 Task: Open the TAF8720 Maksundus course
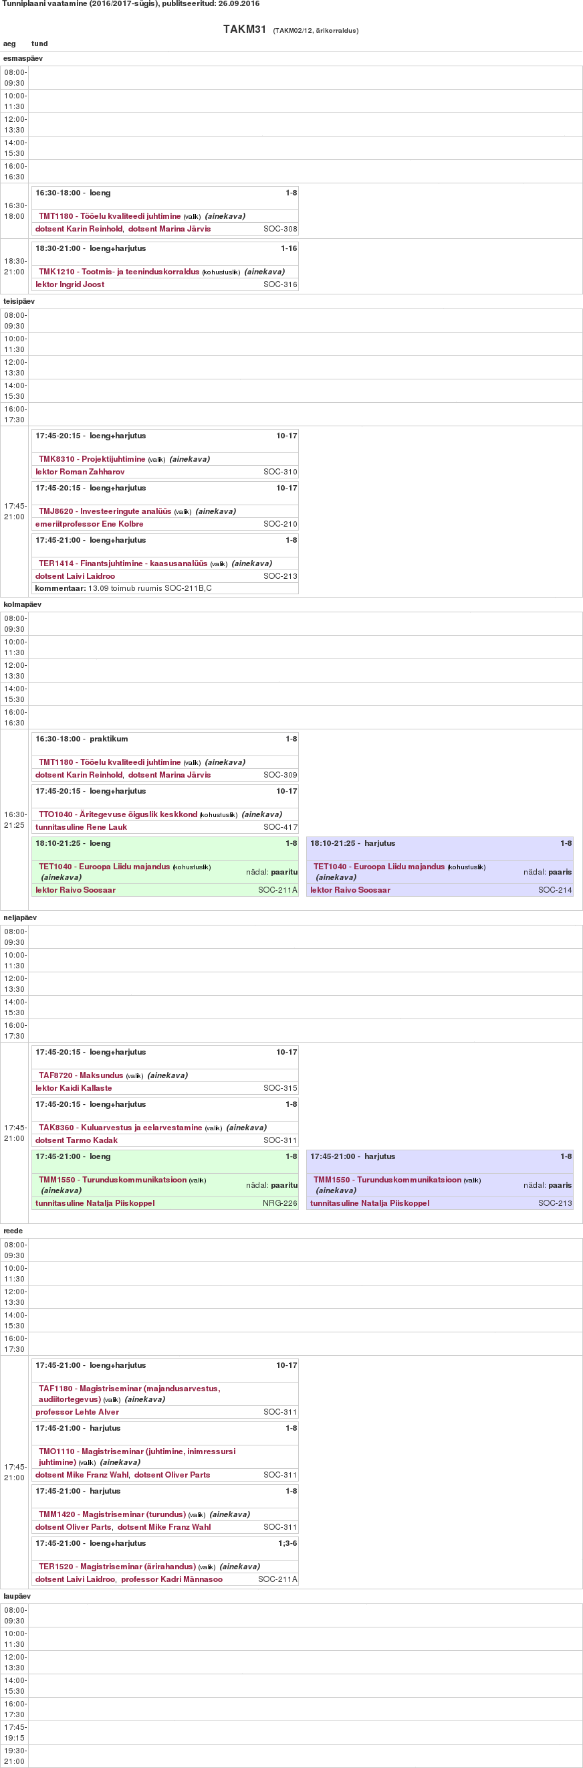pyautogui.click(x=81, y=1075)
